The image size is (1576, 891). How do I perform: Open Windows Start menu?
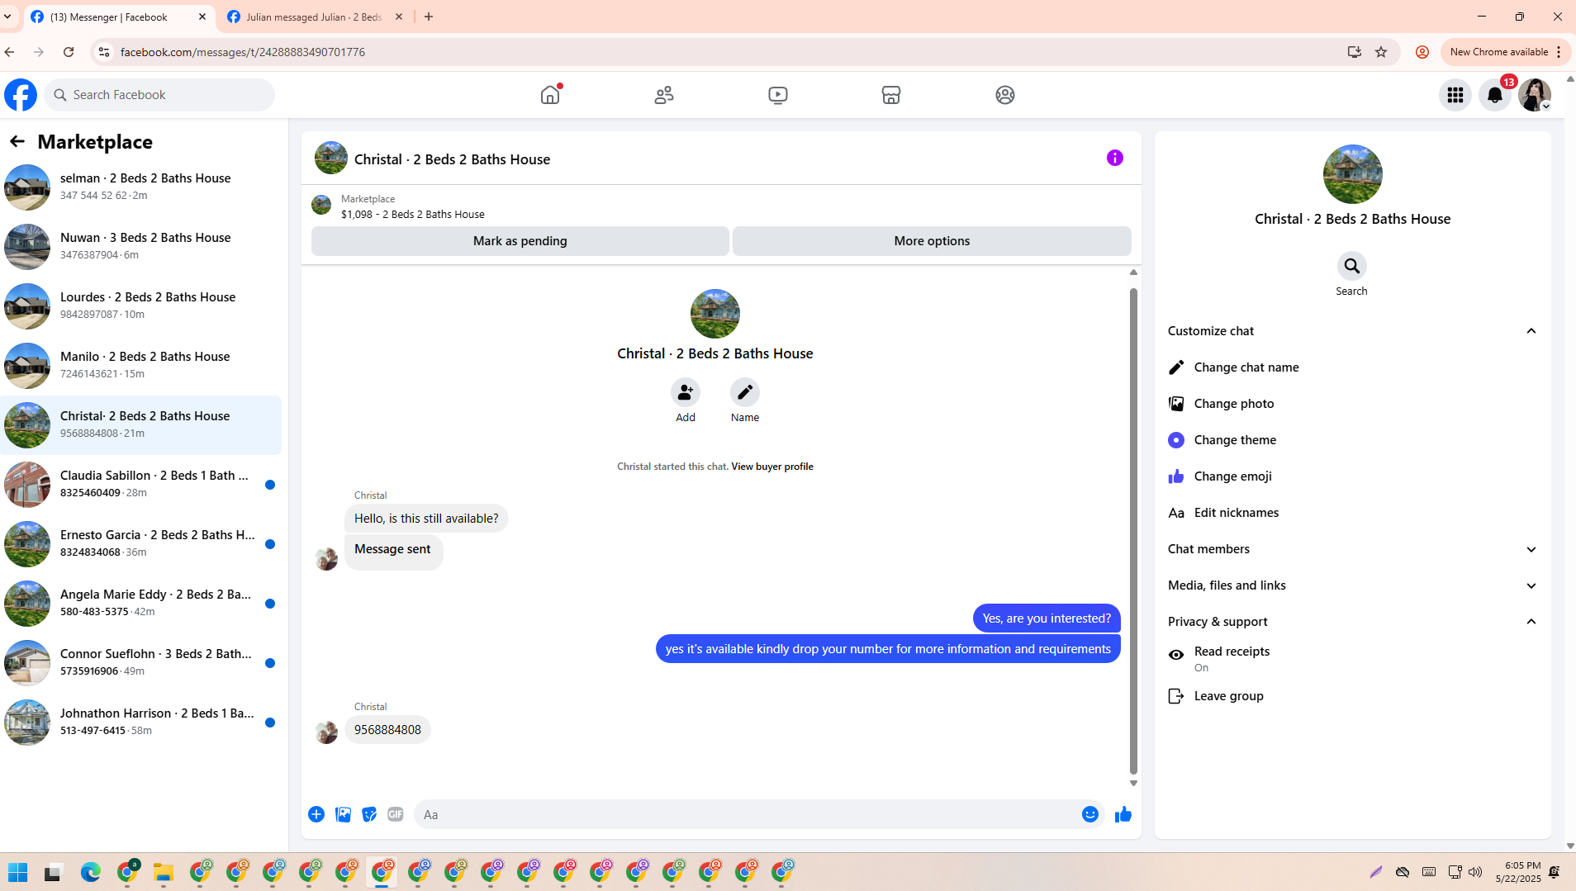[18, 872]
